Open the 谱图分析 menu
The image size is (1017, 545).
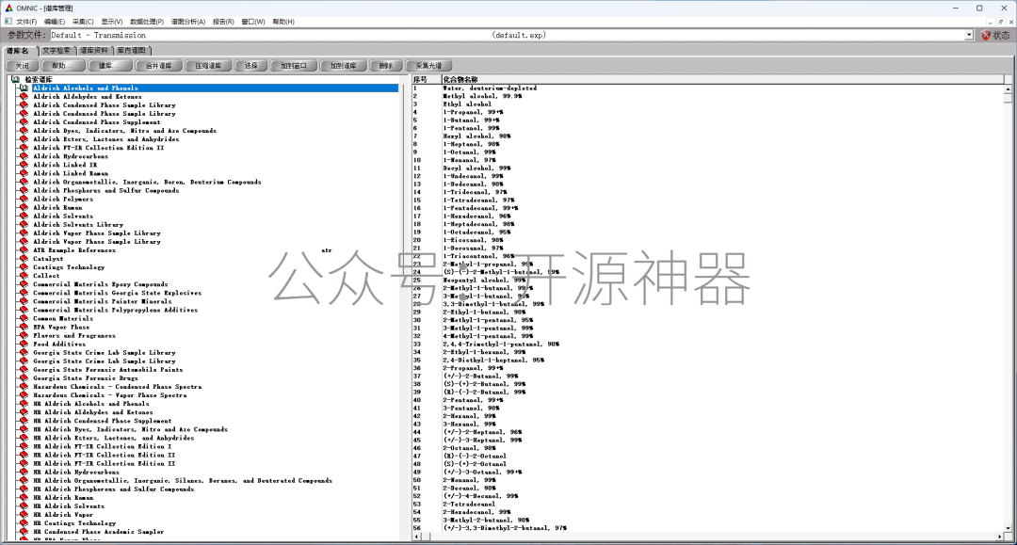(187, 20)
